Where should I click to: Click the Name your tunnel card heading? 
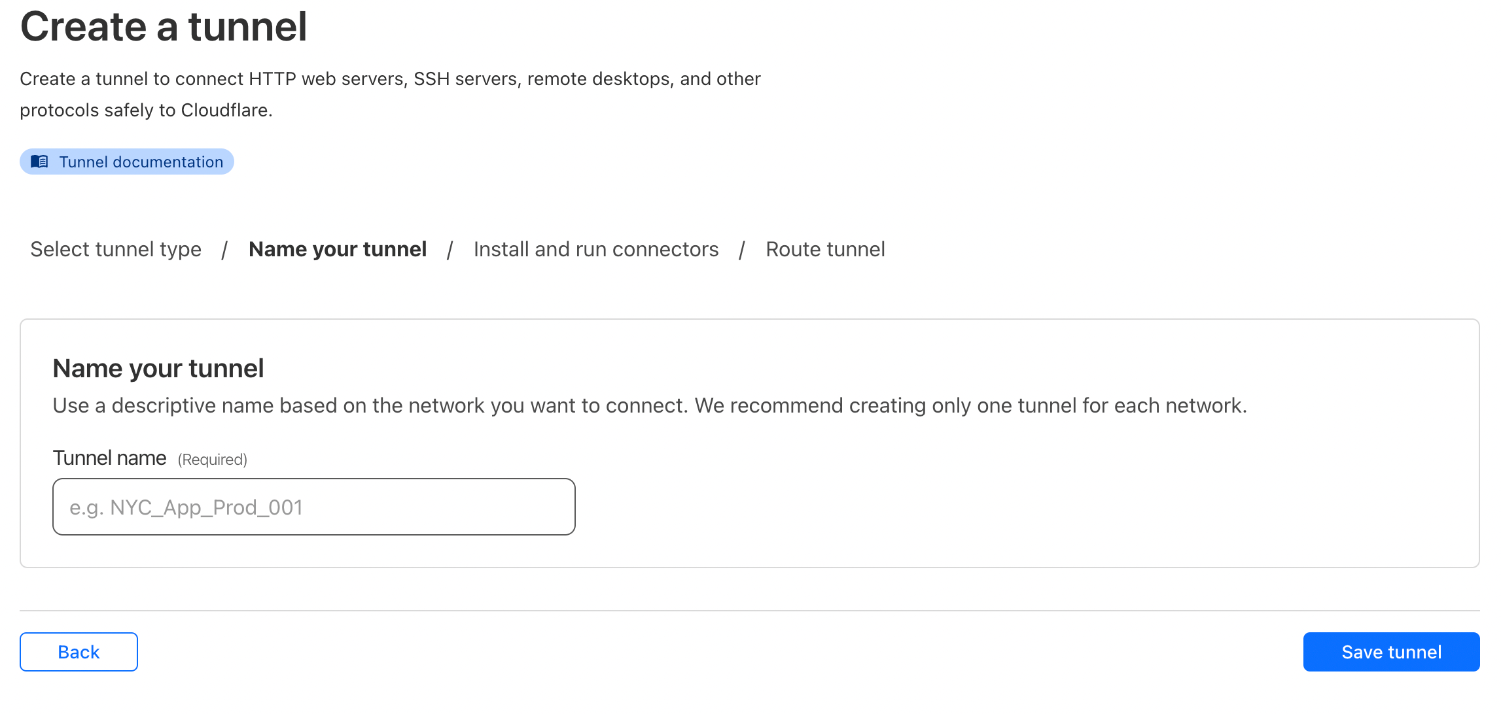tap(158, 369)
